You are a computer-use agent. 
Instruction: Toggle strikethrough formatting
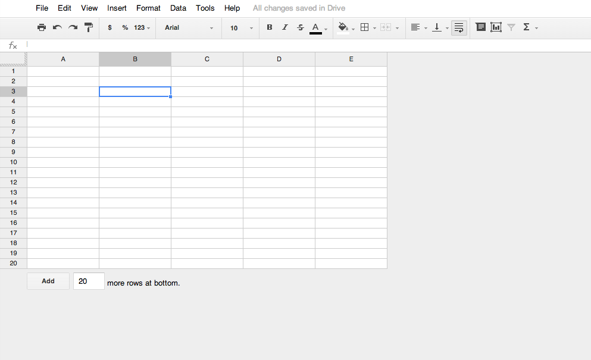300,27
